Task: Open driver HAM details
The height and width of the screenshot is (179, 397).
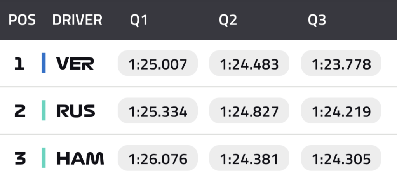Action: coord(80,158)
